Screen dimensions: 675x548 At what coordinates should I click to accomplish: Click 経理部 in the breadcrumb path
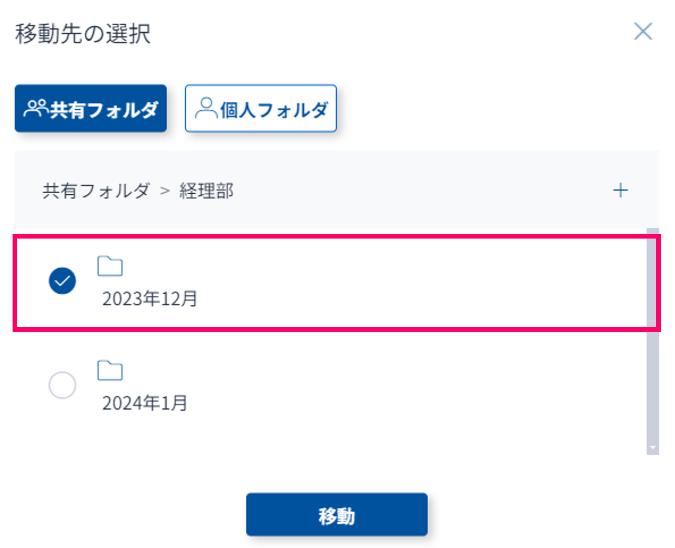click(206, 191)
